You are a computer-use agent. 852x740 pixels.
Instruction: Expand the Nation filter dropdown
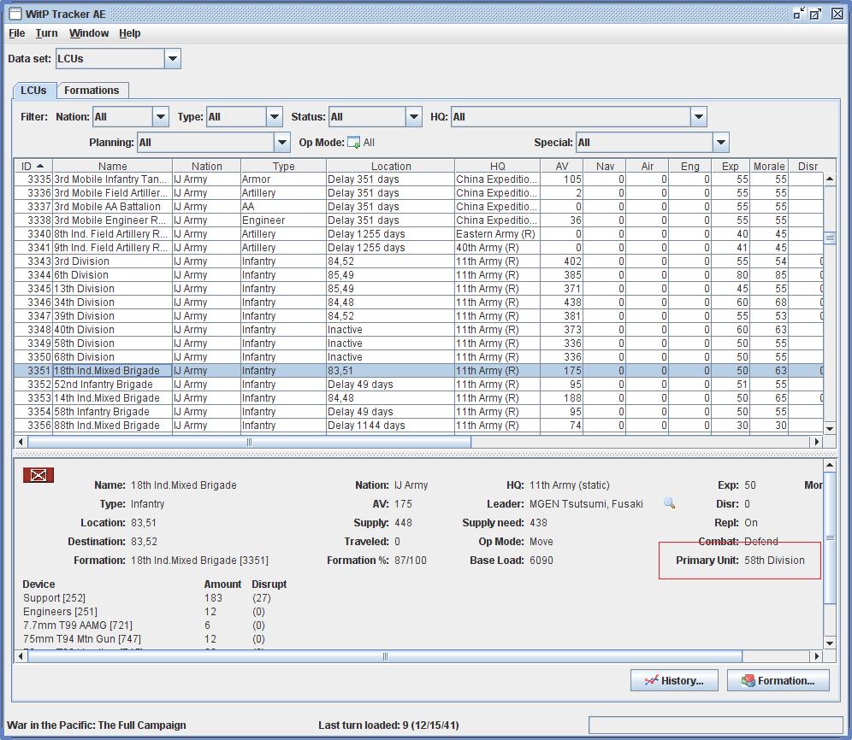pyautogui.click(x=160, y=117)
